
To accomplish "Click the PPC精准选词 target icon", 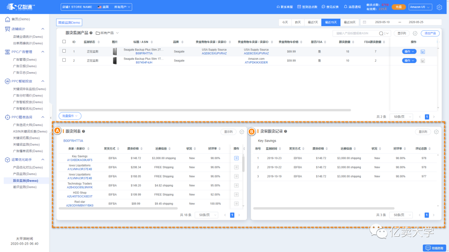I will (7, 117).
